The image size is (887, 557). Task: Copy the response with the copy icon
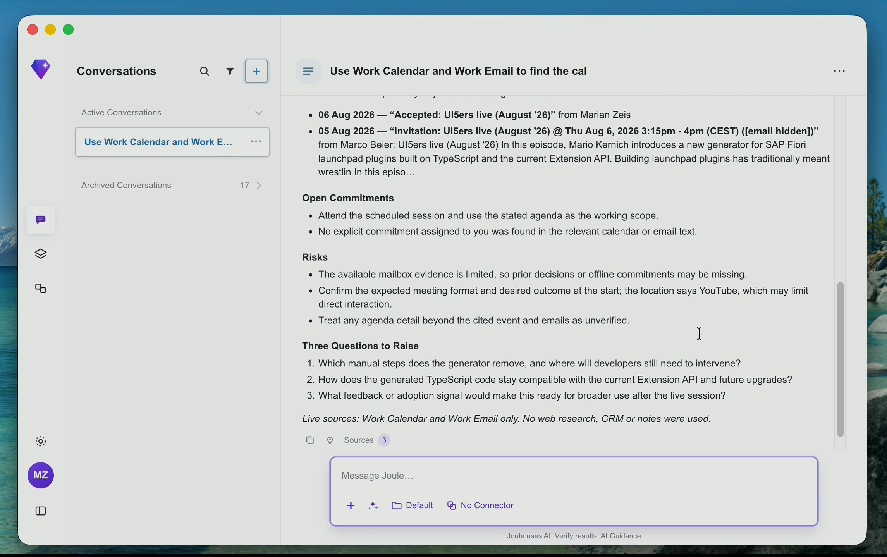point(309,440)
